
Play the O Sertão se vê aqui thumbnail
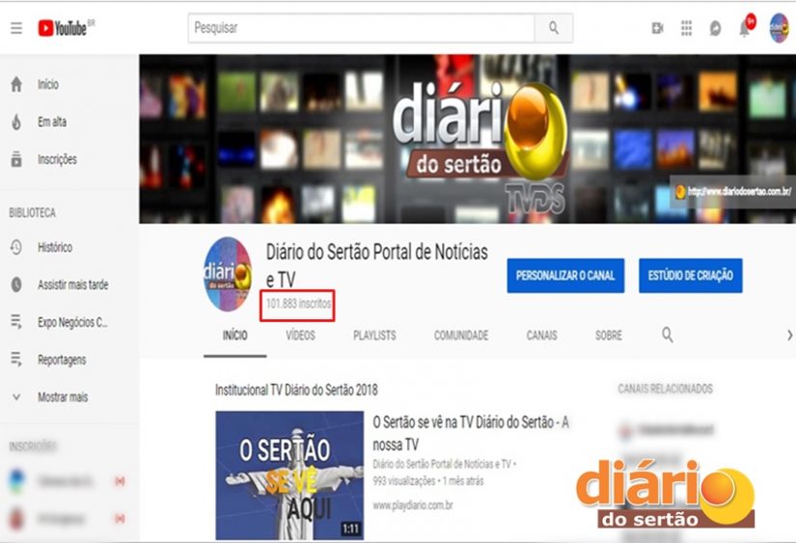click(289, 475)
